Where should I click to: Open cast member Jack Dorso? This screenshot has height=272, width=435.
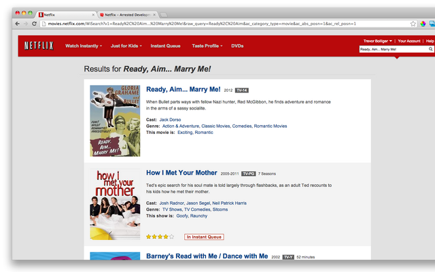pyautogui.click(x=170, y=120)
